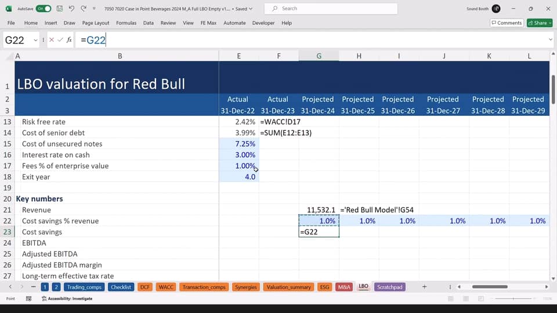Click the Revenue value 11,532.1 cell

(319, 210)
